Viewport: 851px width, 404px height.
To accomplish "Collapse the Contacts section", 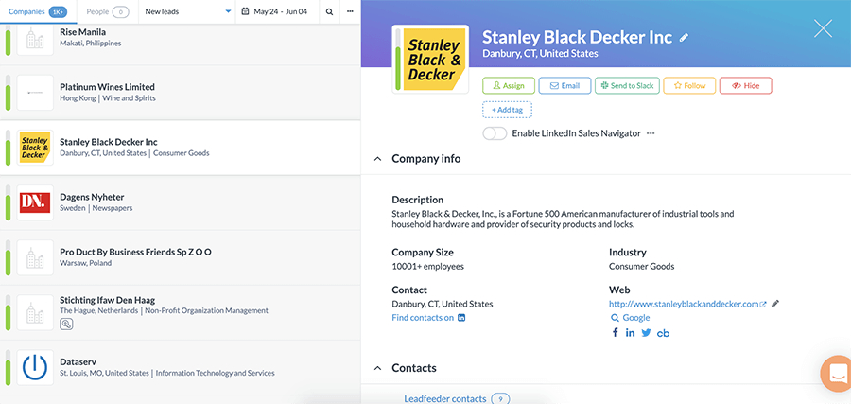I will [x=377, y=368].
